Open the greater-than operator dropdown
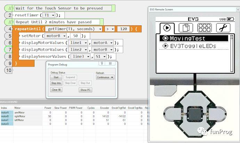 (110, 29)
